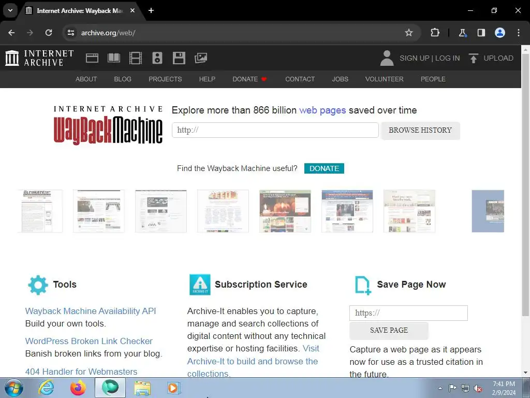Viewport: 530px width, 398px height.
Task: Open the VOLUNTEER menu item
Action: (385, 79)
